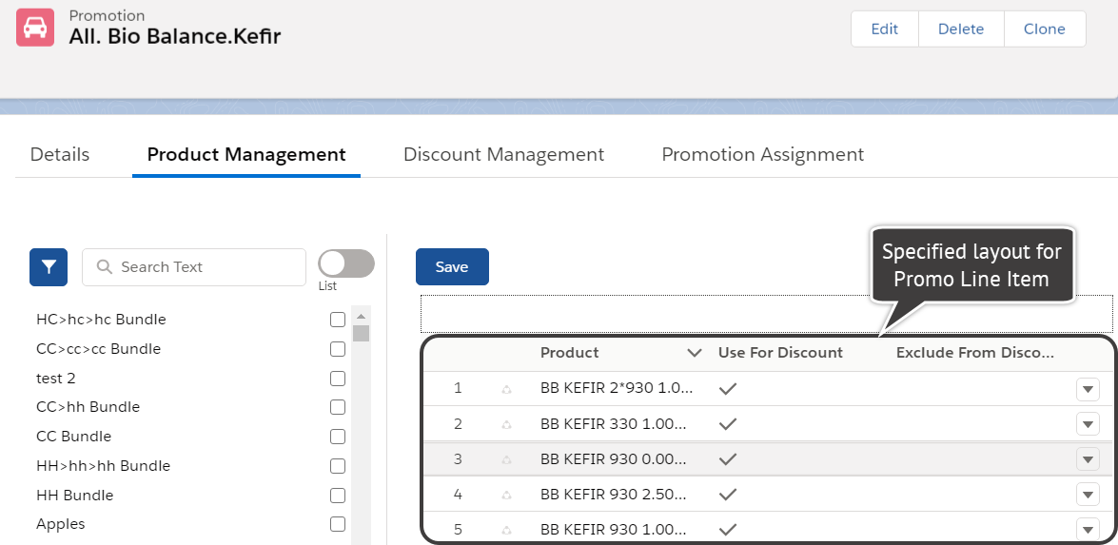Click the All. Bio Balance.Kefir title

coord(175,36)
